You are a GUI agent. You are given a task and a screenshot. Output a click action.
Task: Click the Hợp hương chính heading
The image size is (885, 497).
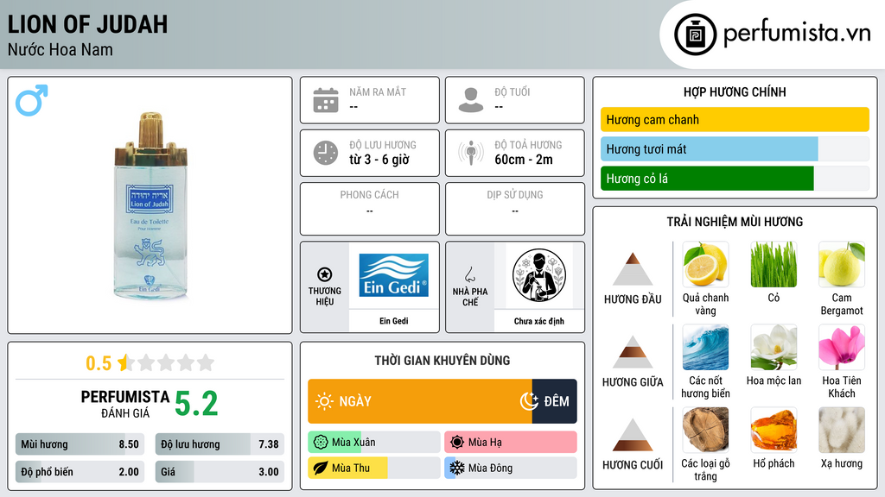tap(735, 91)
